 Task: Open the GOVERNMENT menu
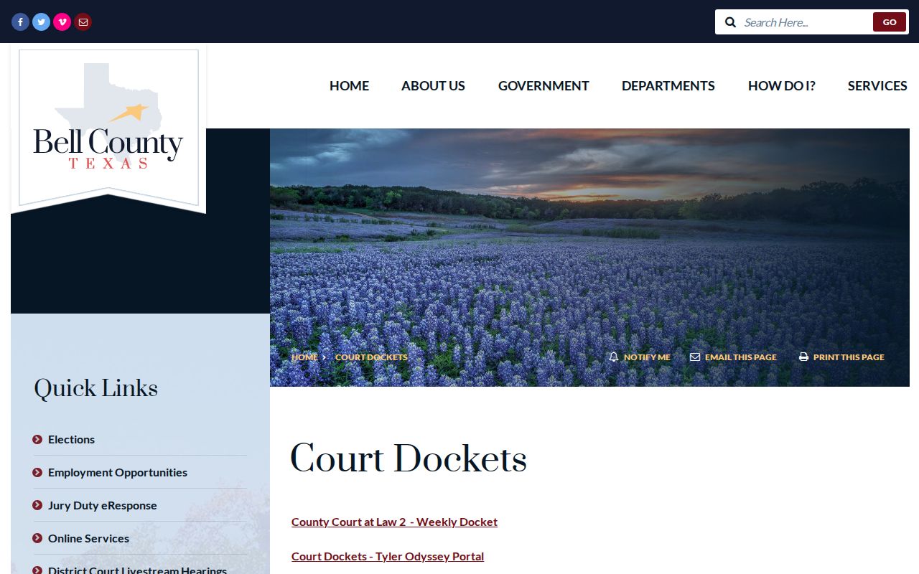pos(544,85)
